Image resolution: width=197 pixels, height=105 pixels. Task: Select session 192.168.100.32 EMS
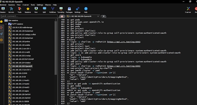click(20, 73)
